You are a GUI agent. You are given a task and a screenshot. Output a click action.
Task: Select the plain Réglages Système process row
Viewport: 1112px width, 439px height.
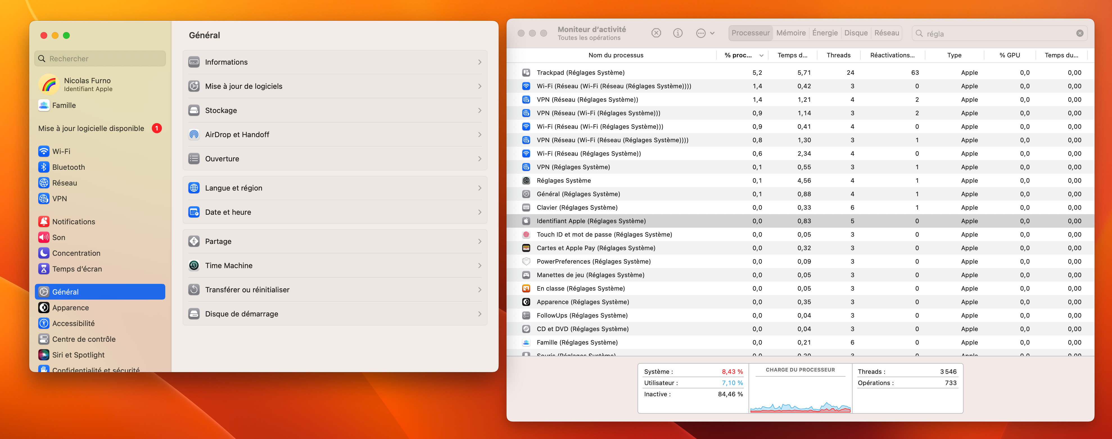click(x=800, y=180)
